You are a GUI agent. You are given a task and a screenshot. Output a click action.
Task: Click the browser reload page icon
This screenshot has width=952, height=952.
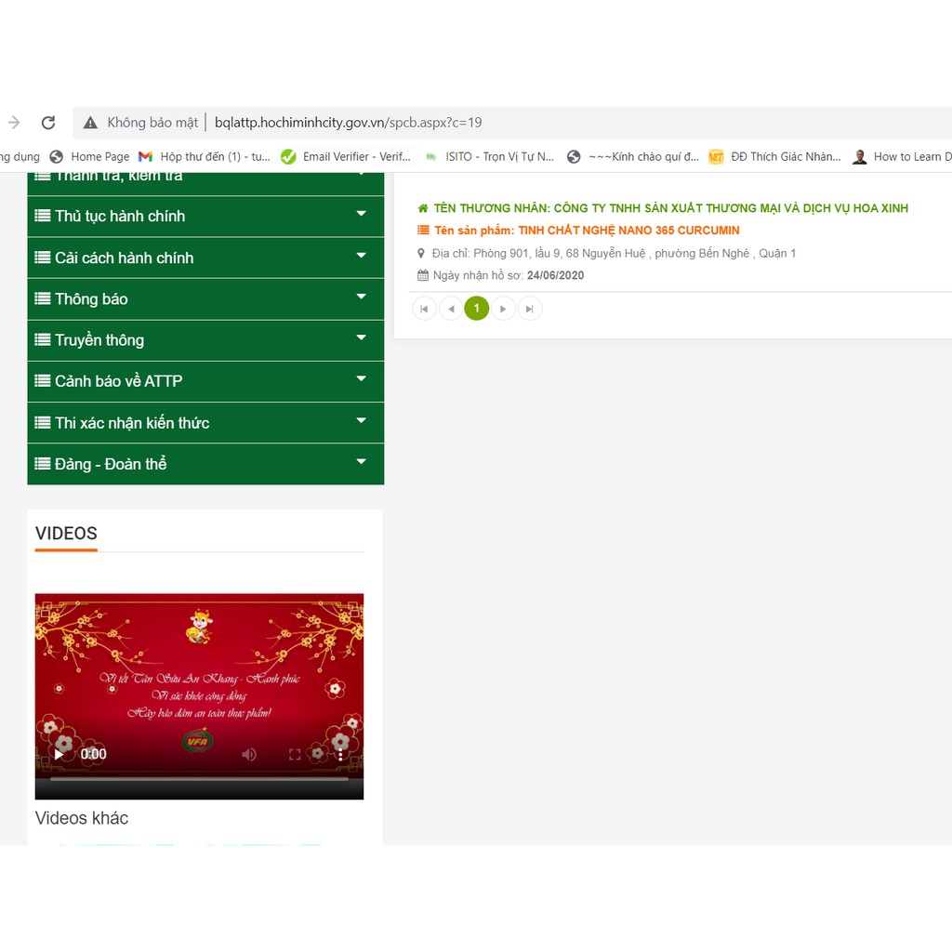coord(48,123)
